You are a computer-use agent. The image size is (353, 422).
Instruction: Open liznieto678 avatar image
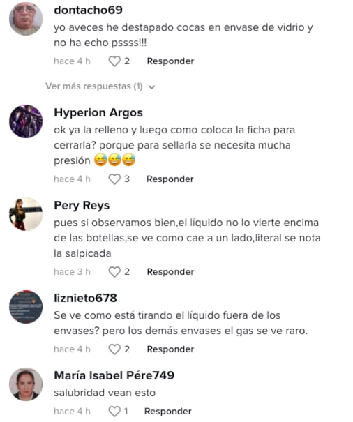click(26, 307)
